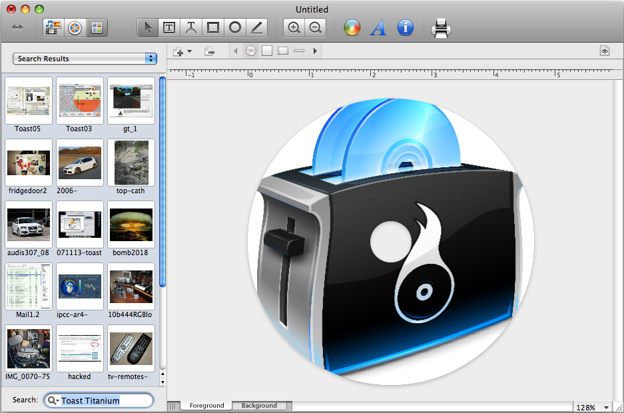Click the scroll down arrow in thumbnail list

tap(162, 382)
